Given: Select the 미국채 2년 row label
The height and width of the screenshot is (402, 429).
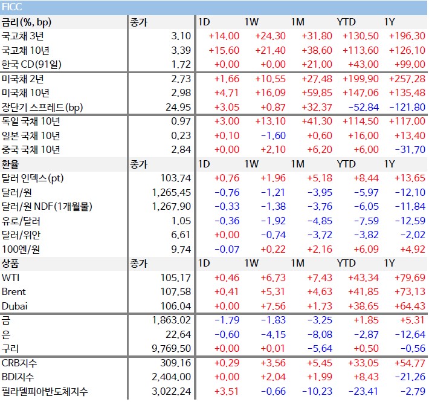Looking at the screenshot, I should (x=22, y=79).
